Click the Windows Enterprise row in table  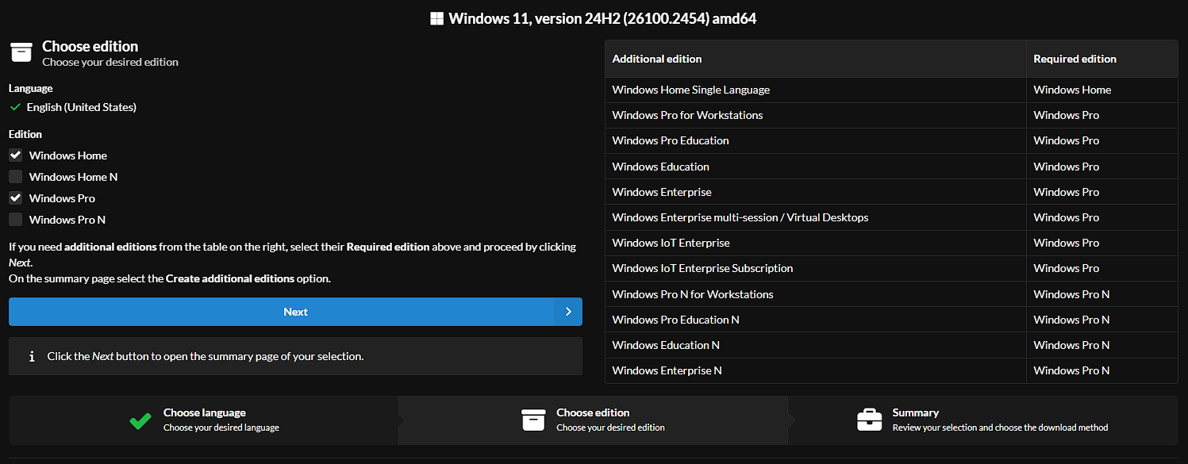(x=662, y=192)
